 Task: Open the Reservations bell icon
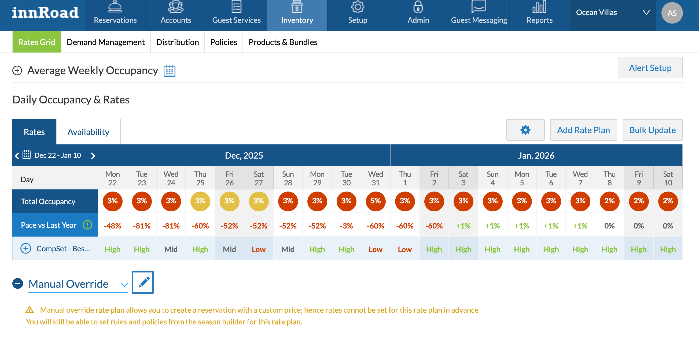[115, 7]
